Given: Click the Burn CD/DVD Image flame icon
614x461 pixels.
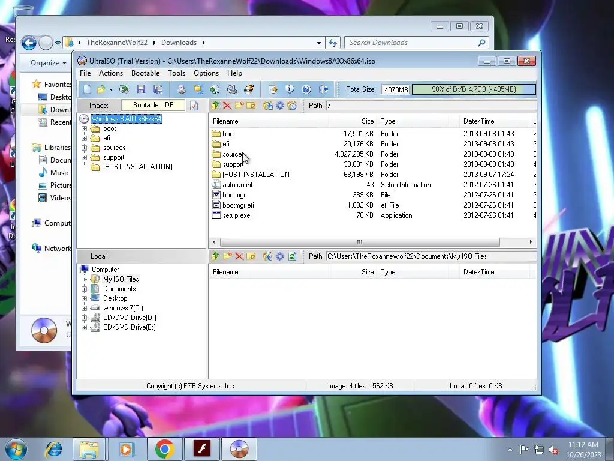Looking at the screenshot, I should click(x=249, y=89).
